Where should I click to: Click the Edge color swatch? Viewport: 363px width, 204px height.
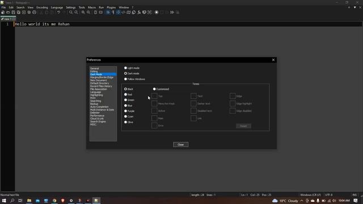[233, 96]
